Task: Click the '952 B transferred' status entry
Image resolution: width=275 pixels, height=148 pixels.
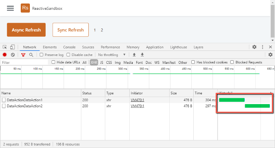Action: pyautogui.click(x=37, y=144)
